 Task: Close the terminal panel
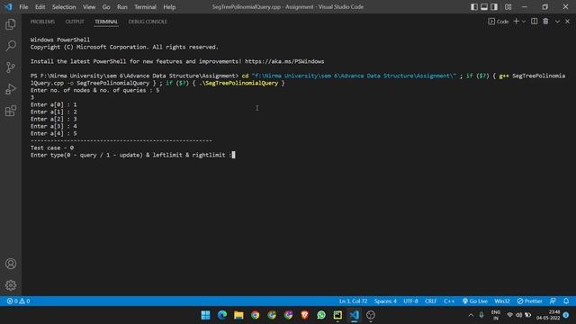click(568, 22)
